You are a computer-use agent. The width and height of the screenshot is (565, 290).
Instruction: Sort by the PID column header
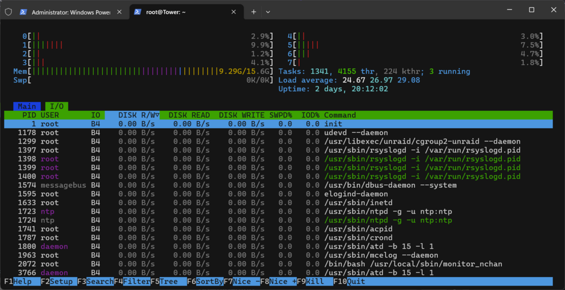(x=29, y=115)
